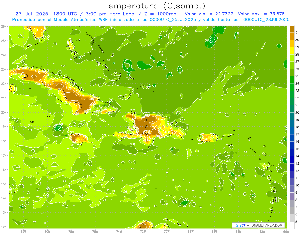
Task: Select "Valor Min. = 22.7327" text
Action: click(x=209, y=14)
